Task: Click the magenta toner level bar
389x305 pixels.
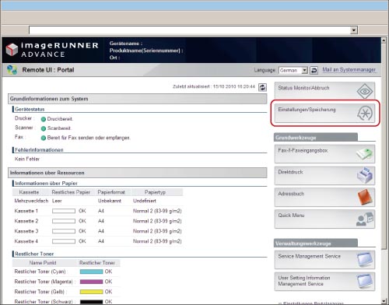Action: 91,282
